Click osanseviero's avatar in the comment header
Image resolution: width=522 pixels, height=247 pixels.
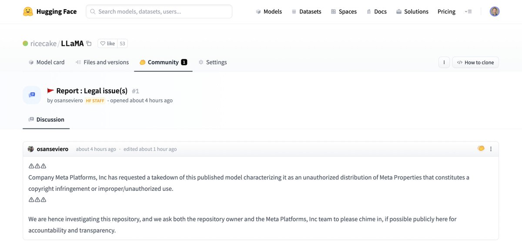31,149
